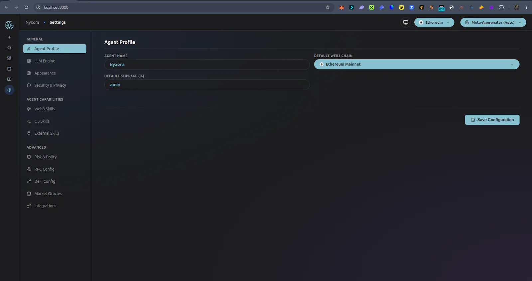Open the Meta-Aggregator (Auto) dropdown
This screenshot has height=281, width=532.
coord(493,22)
